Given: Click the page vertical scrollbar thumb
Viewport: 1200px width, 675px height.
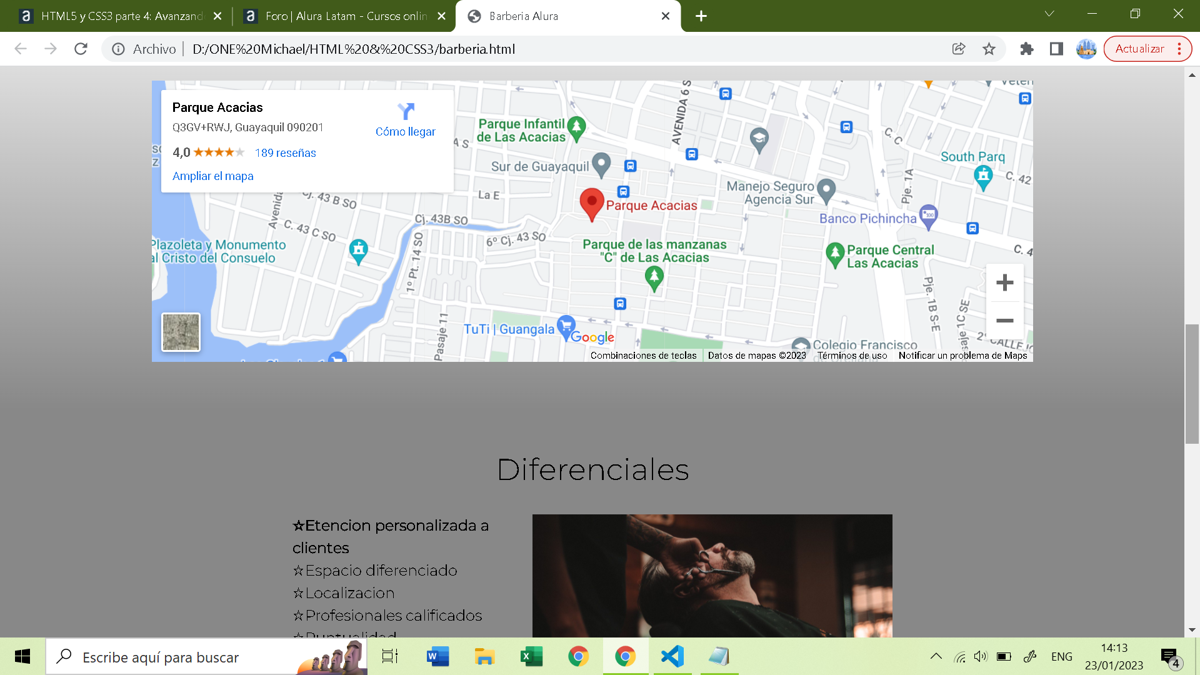Looking at the screenshot, I should [1192, 384].
